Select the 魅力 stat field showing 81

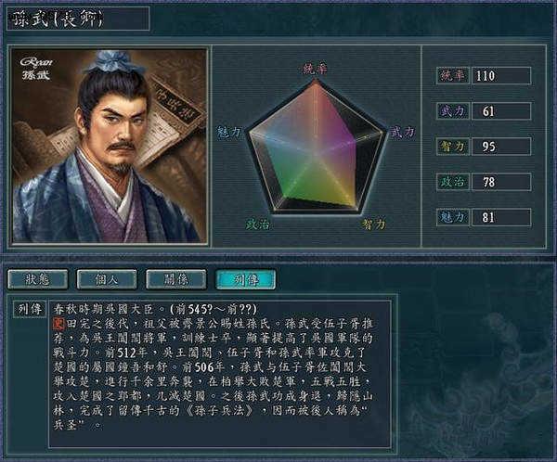pyautogui.click(x=501, y=217)
